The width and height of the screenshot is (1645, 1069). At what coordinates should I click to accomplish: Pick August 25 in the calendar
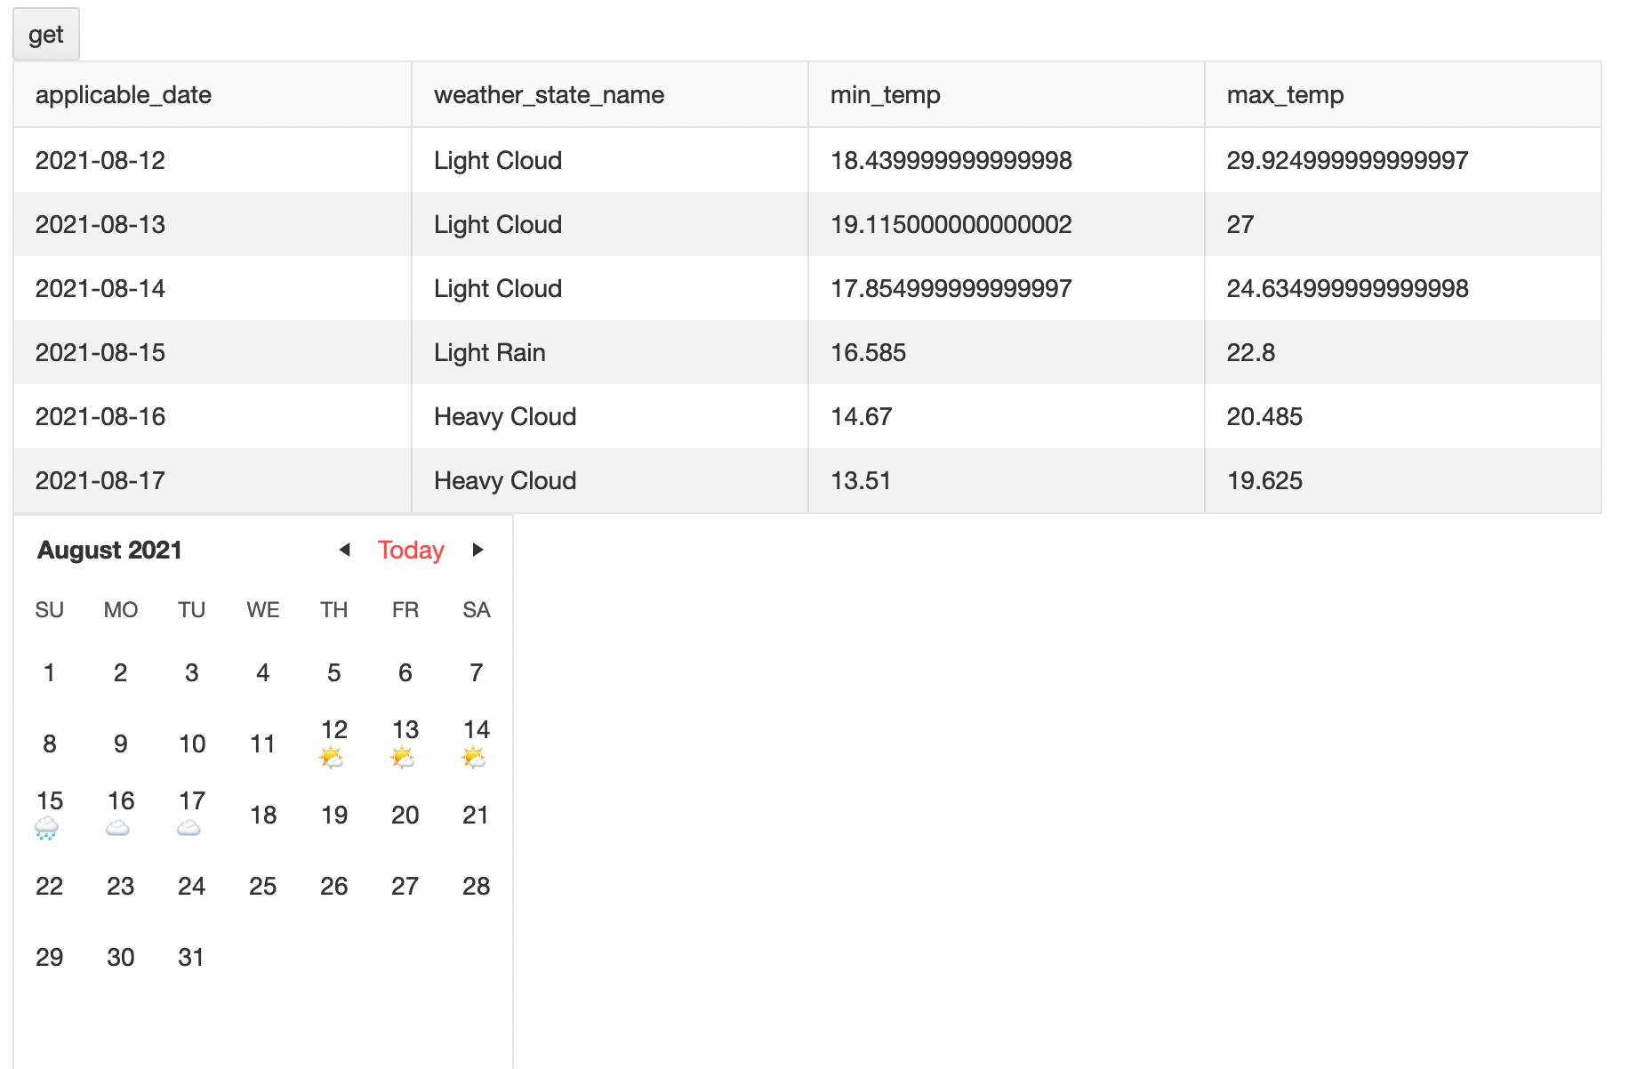point(262,887)
